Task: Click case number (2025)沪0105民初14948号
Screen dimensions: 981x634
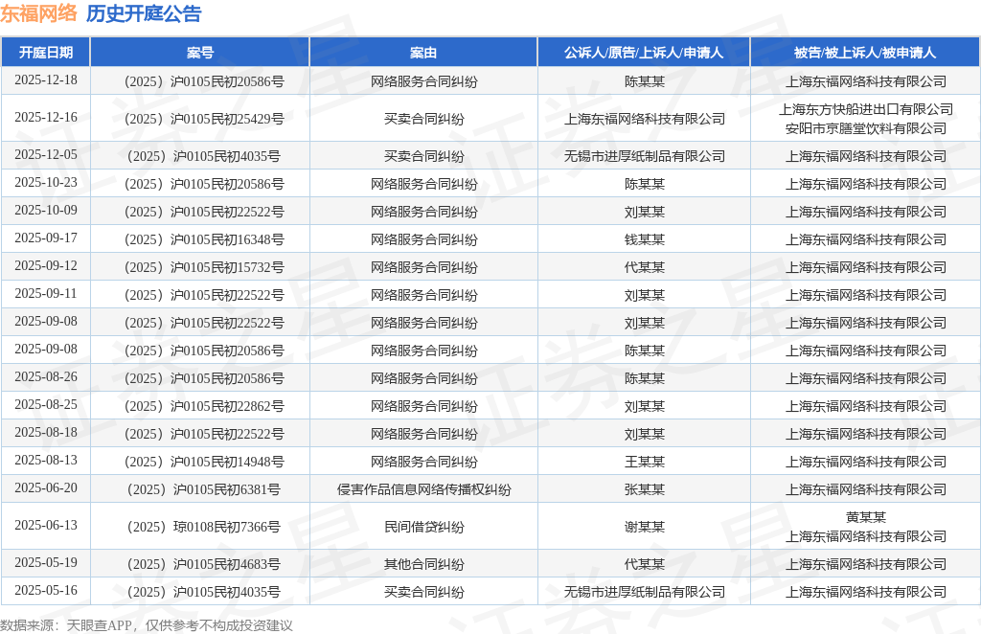Action: pos(204,462)
